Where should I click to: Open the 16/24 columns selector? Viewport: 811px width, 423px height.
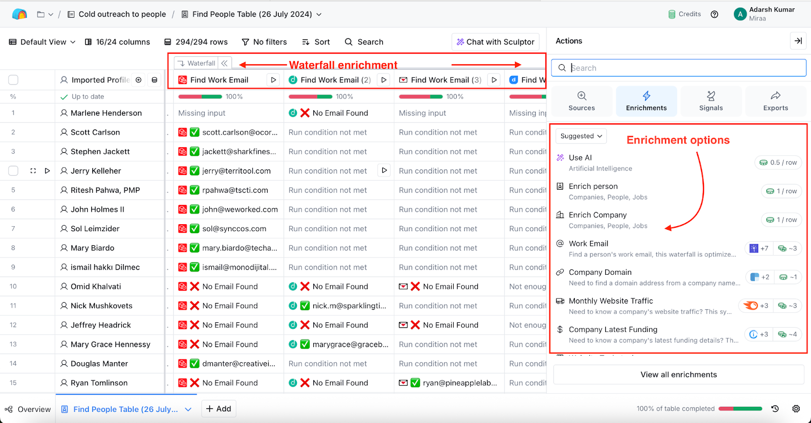tap(117, 42)
